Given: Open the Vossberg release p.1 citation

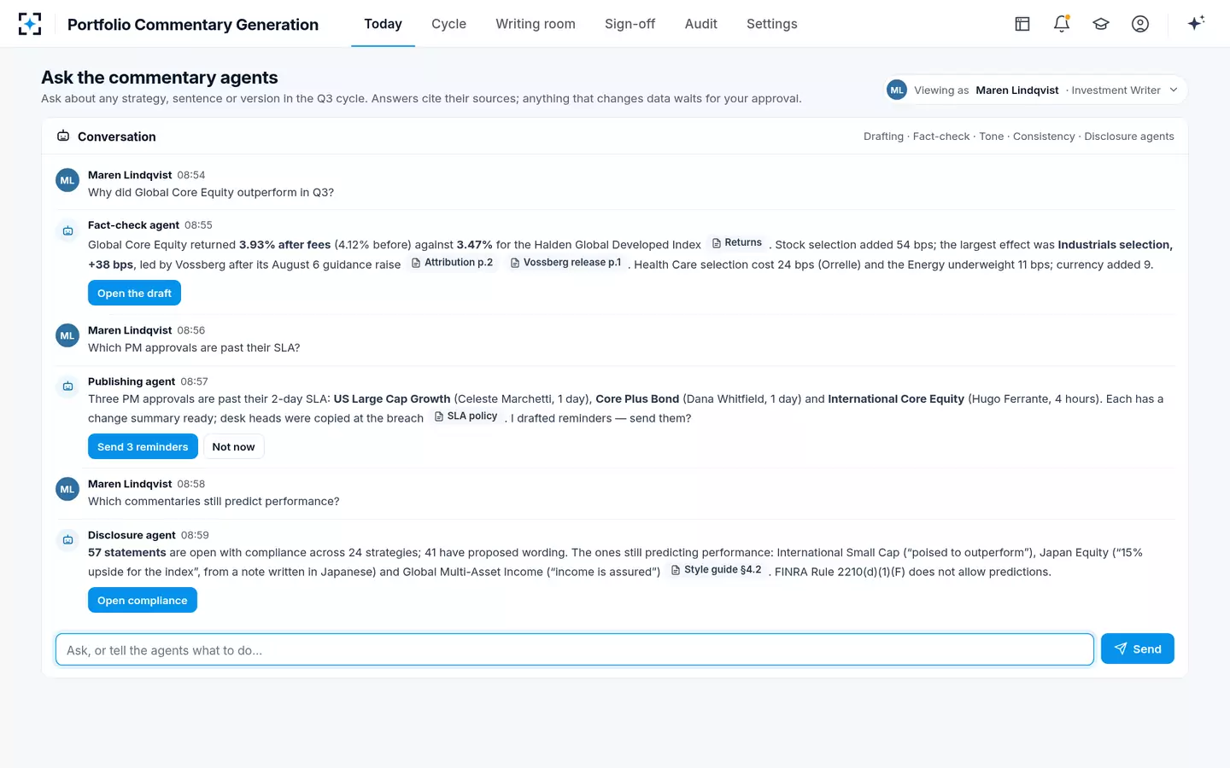Looking at the screenshot, I should 565,263.
